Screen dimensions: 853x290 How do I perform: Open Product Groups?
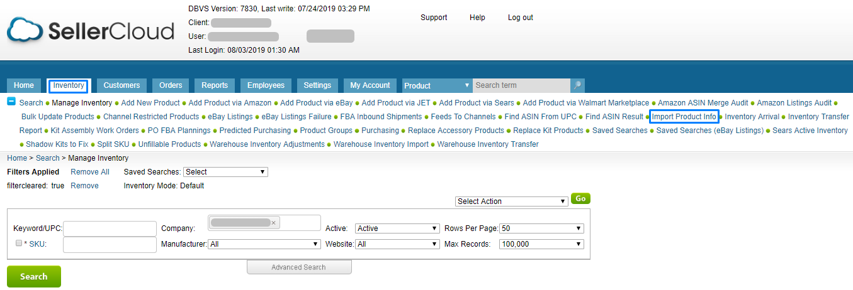pyautogui.click(x=326, y=131)
